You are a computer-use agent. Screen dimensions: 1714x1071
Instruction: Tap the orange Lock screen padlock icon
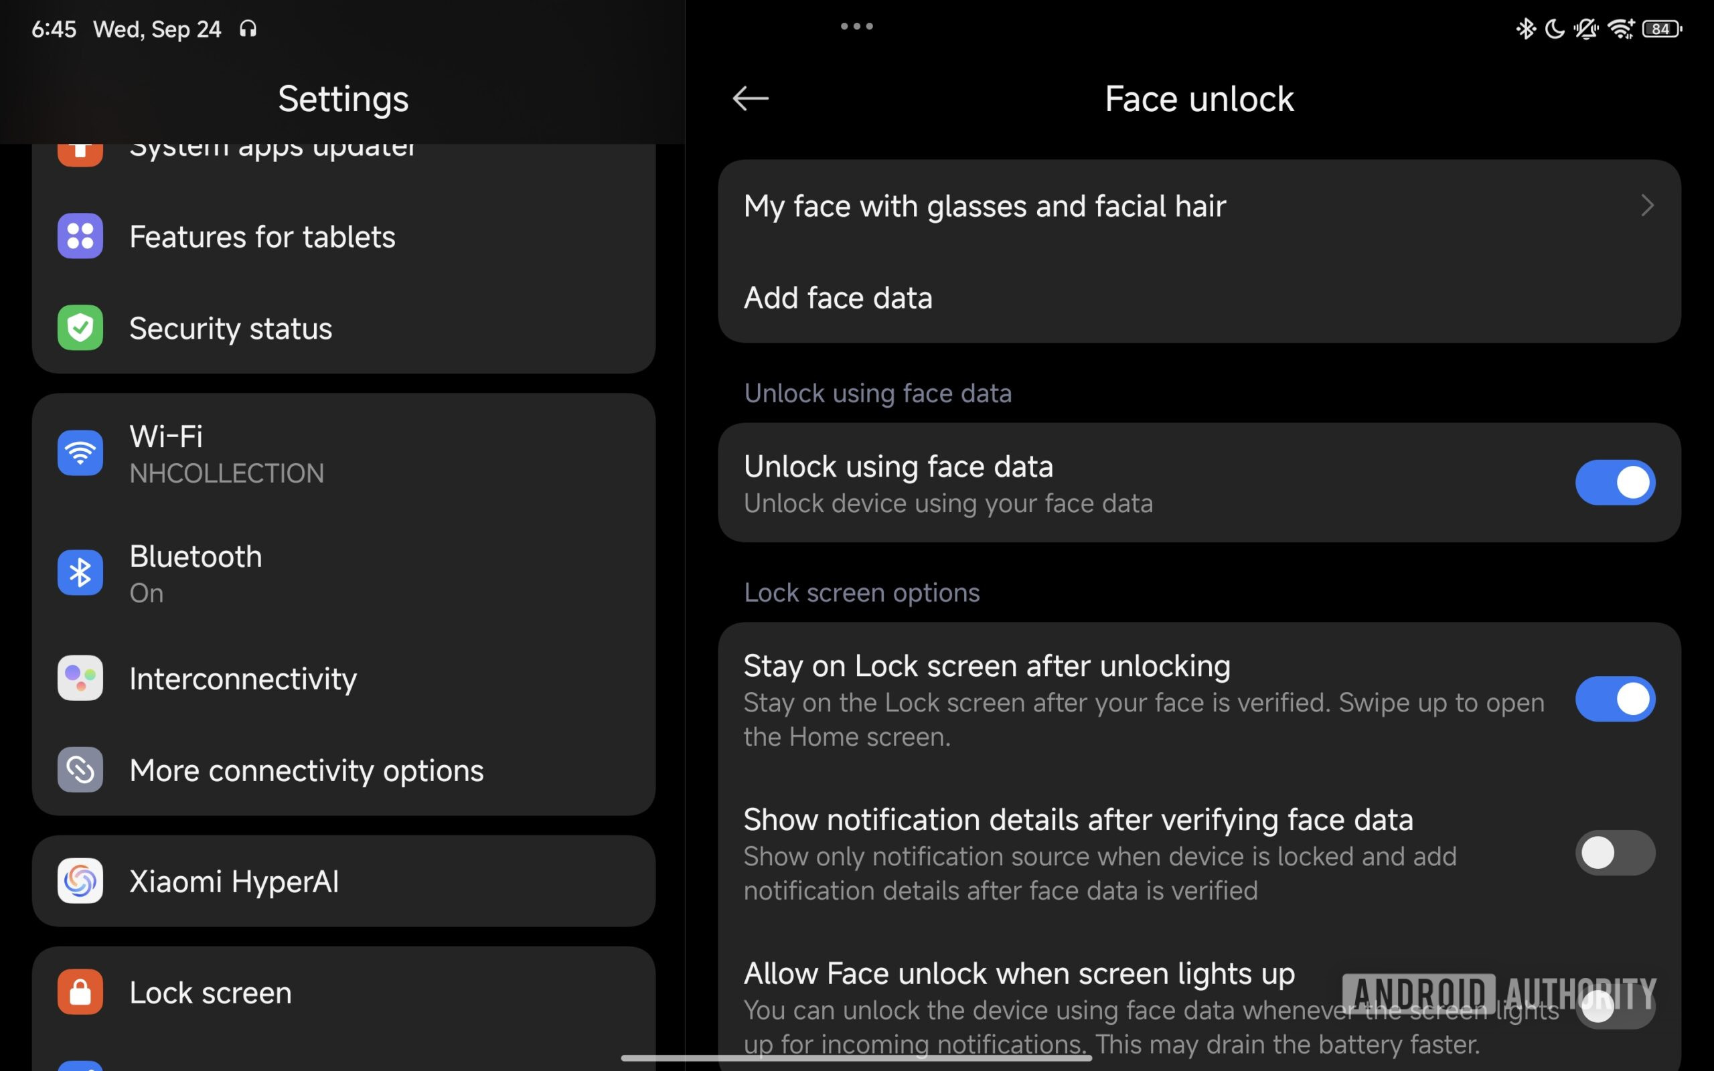(80, 991)
